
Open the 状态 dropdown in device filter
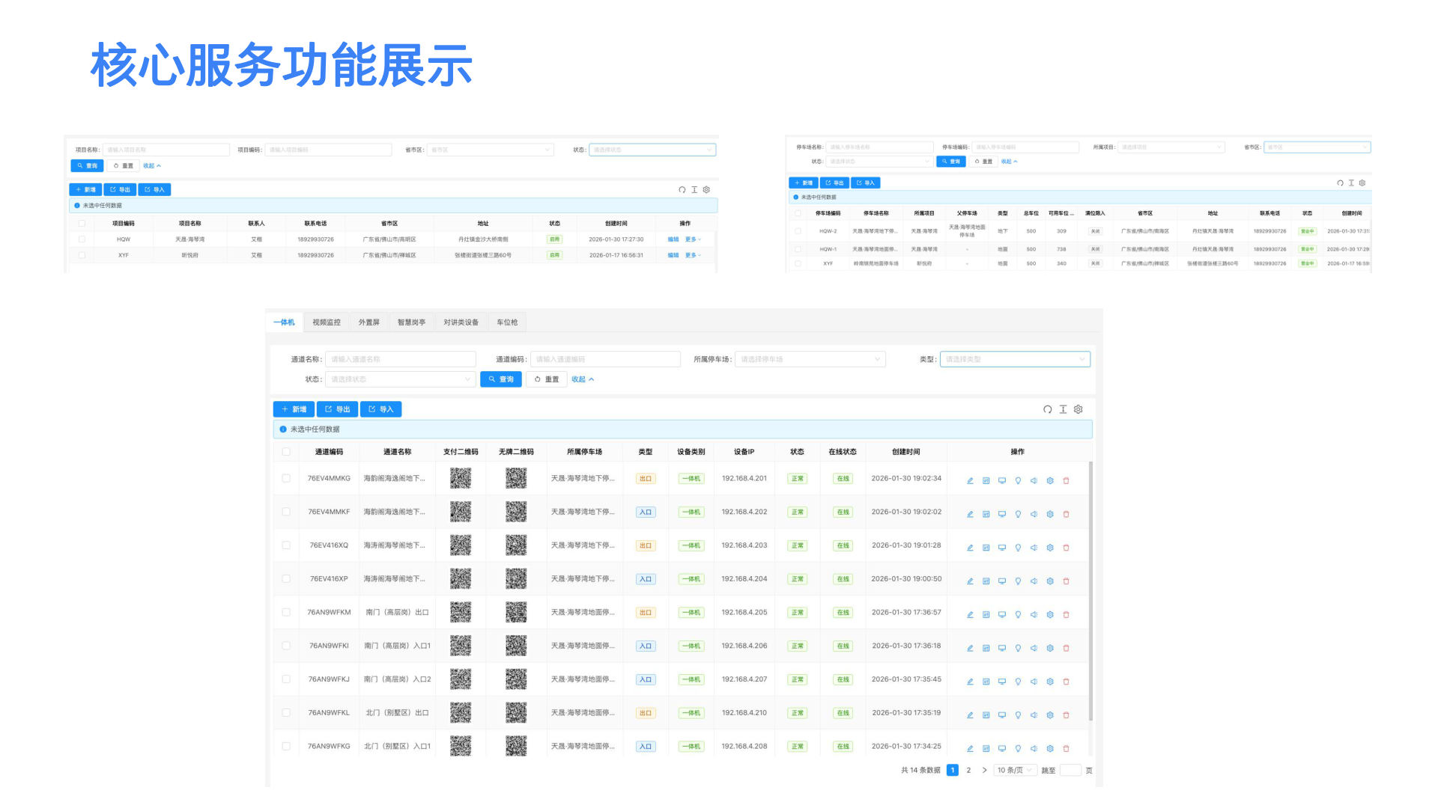pyautogui.click(x=401, y=379)
